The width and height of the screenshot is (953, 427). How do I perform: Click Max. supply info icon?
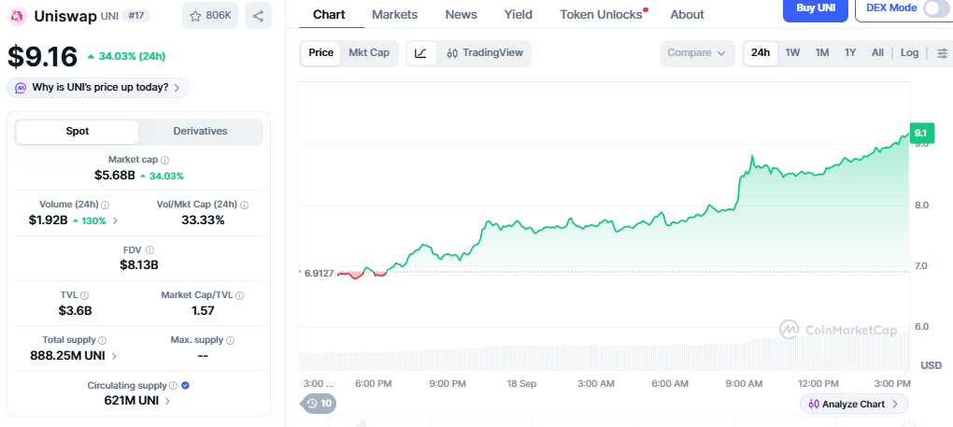231,340
